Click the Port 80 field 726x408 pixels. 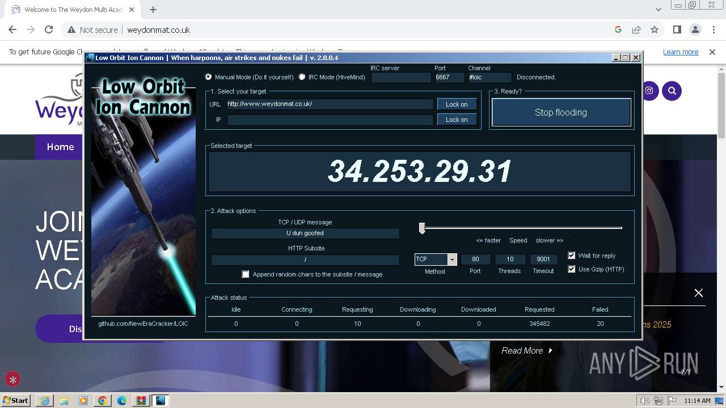coord(475,260)
